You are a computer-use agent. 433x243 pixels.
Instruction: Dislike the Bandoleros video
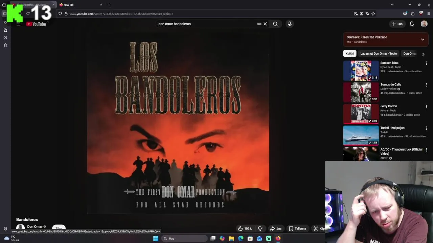(260, 228)
